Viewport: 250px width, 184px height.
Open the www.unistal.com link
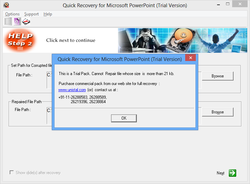tap(72, 90)
